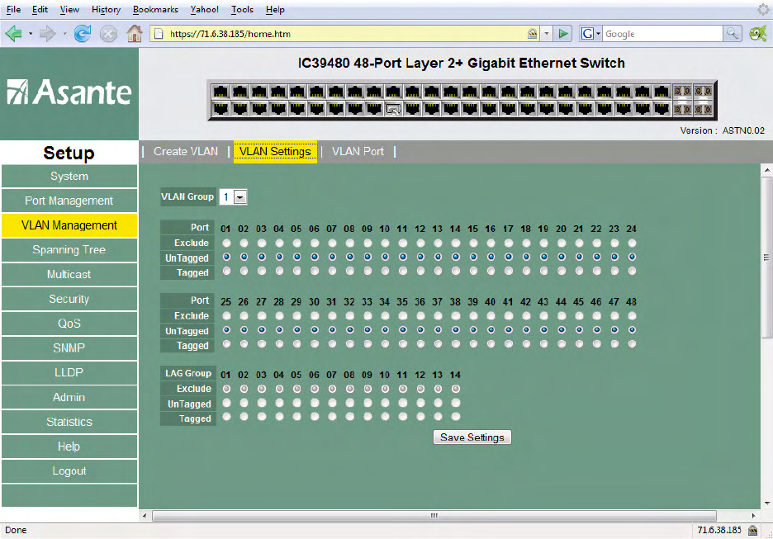Click the browser Forward arrow icon
The width and height of the screenshot is (773, 539).
pyautogui.click(x=47, y=34)
